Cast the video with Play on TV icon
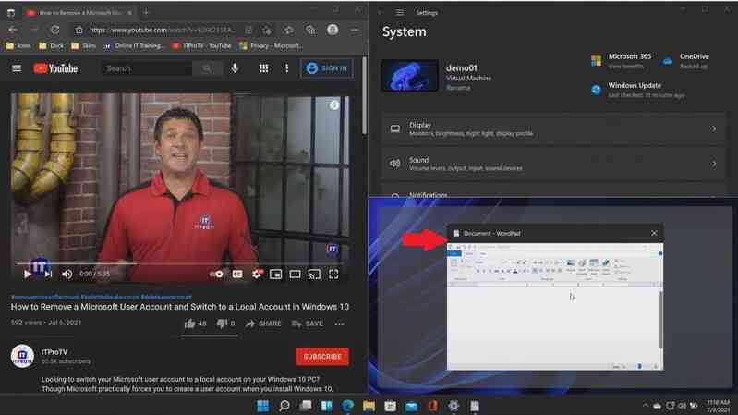The image size is (738, 415). pyautogui.click(x=314, y=274)
